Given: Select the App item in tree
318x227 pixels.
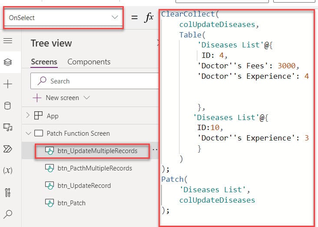Looking at the screenshot, I should [53, 116].
